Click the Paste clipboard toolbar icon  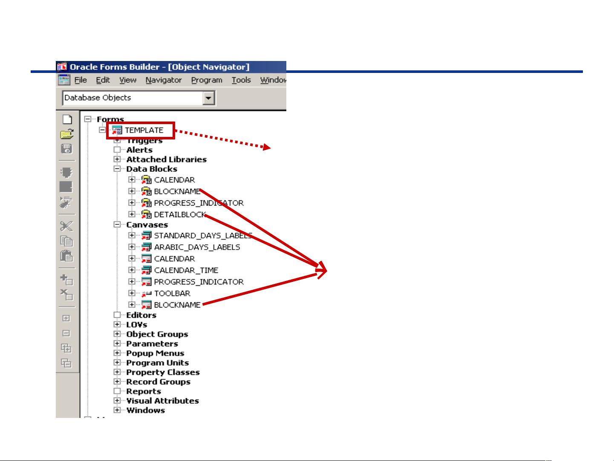point(67,256)
